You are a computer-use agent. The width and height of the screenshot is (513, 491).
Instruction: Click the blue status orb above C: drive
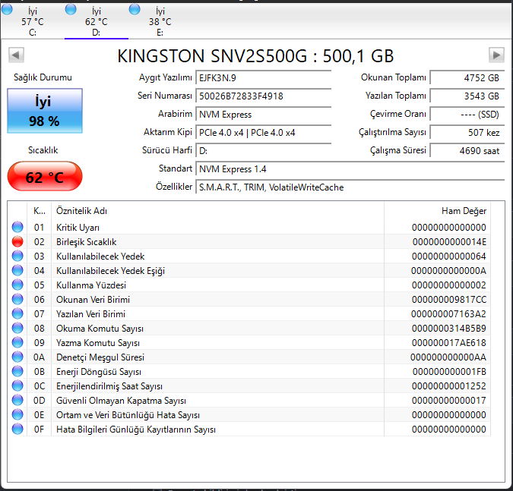7,9
